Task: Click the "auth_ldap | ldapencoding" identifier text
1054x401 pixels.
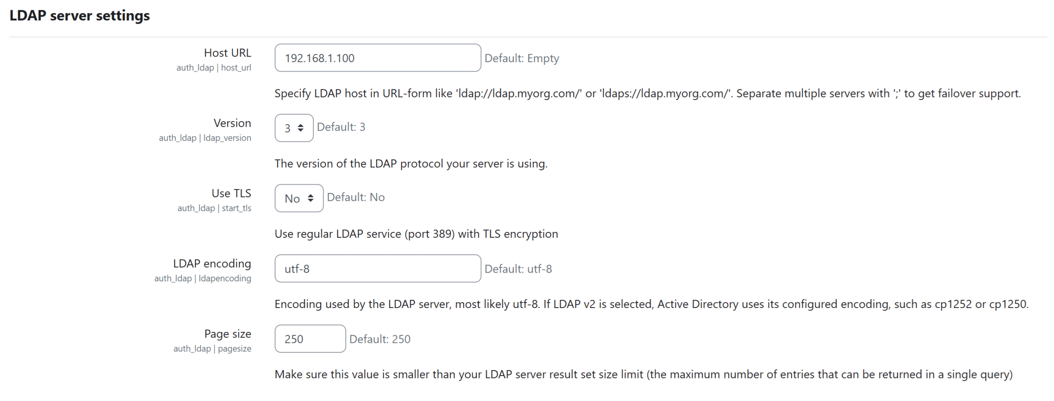Action: point(203,278)
